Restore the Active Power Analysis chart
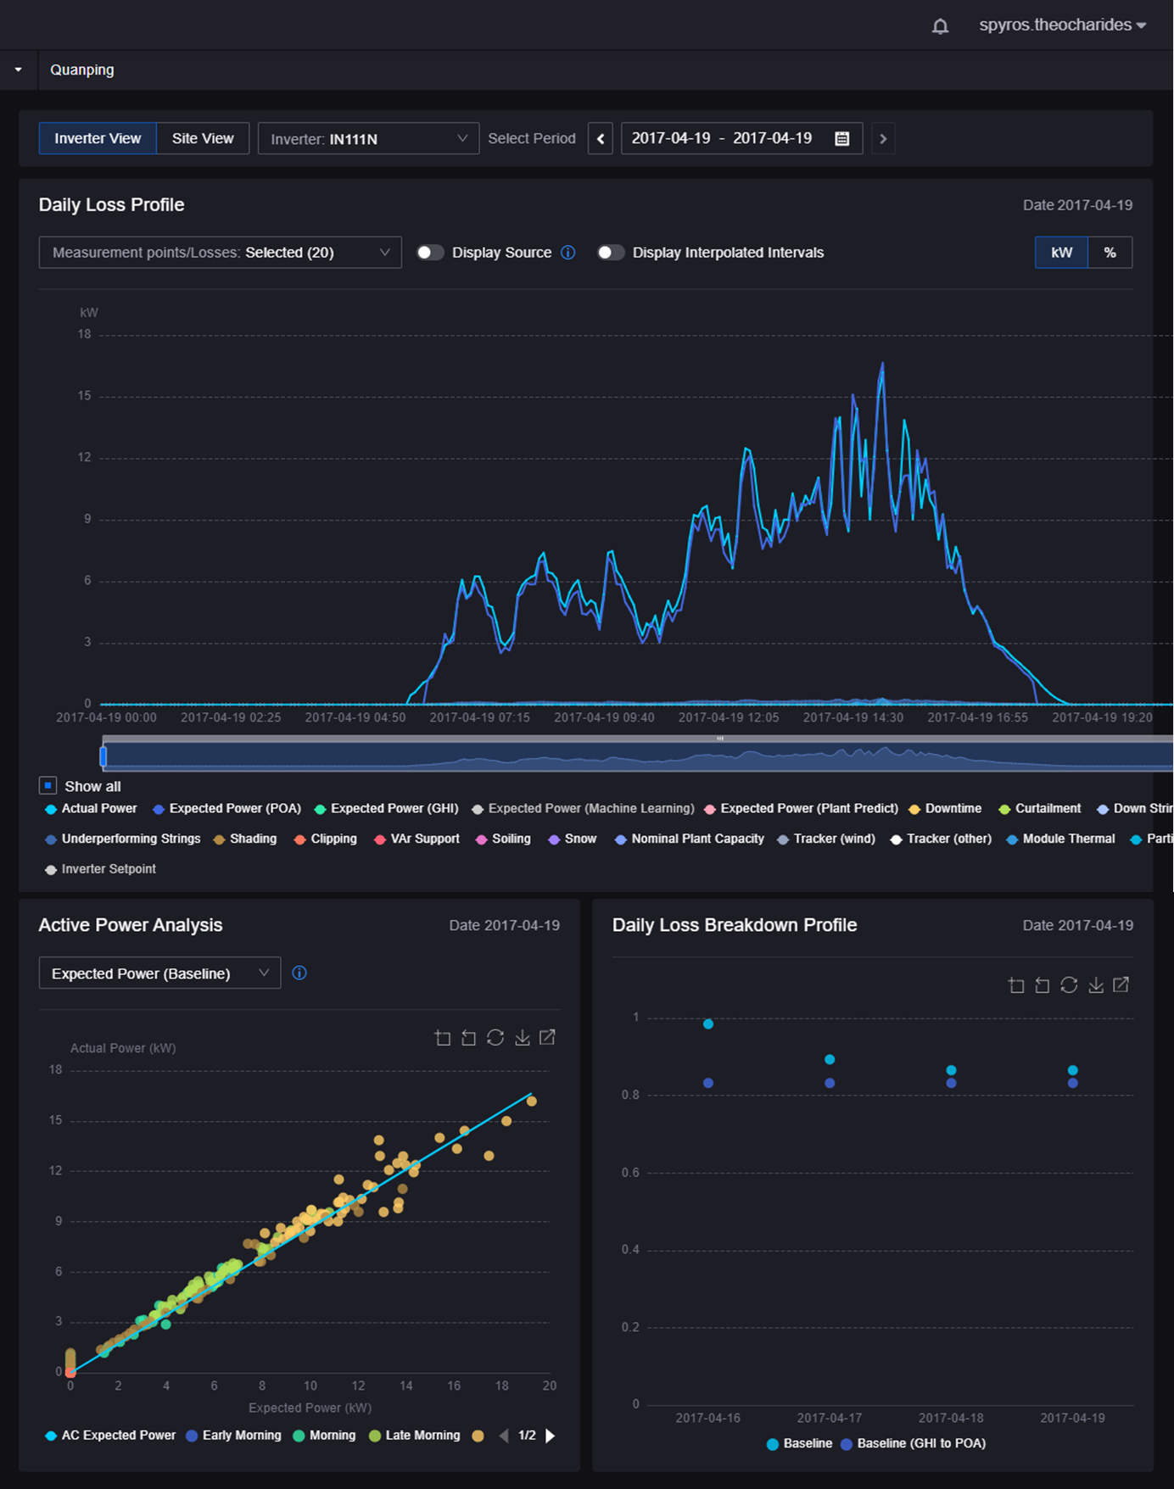This screenshot has height=1489, width=1174. (x=495, y=1038)
